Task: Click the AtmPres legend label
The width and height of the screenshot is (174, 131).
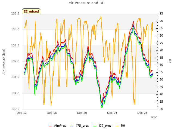Action: click(60, 126)
